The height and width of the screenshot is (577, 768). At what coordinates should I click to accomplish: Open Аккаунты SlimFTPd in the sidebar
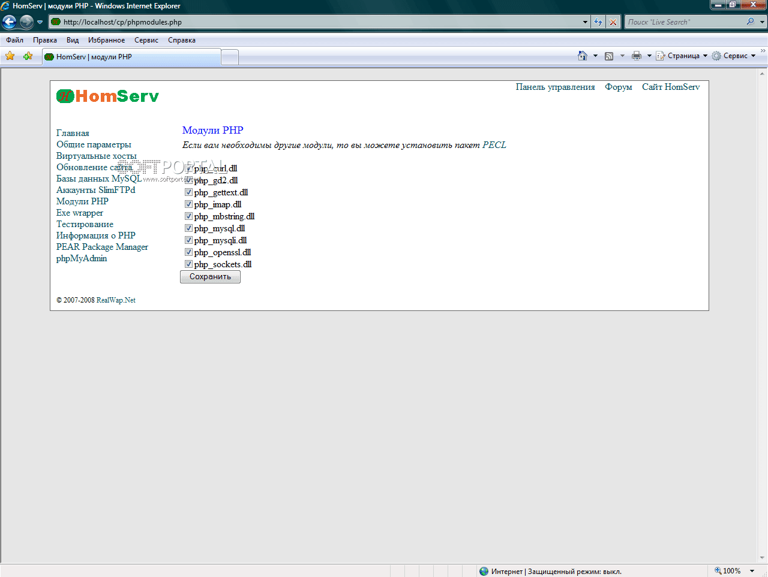pos(96,190)
